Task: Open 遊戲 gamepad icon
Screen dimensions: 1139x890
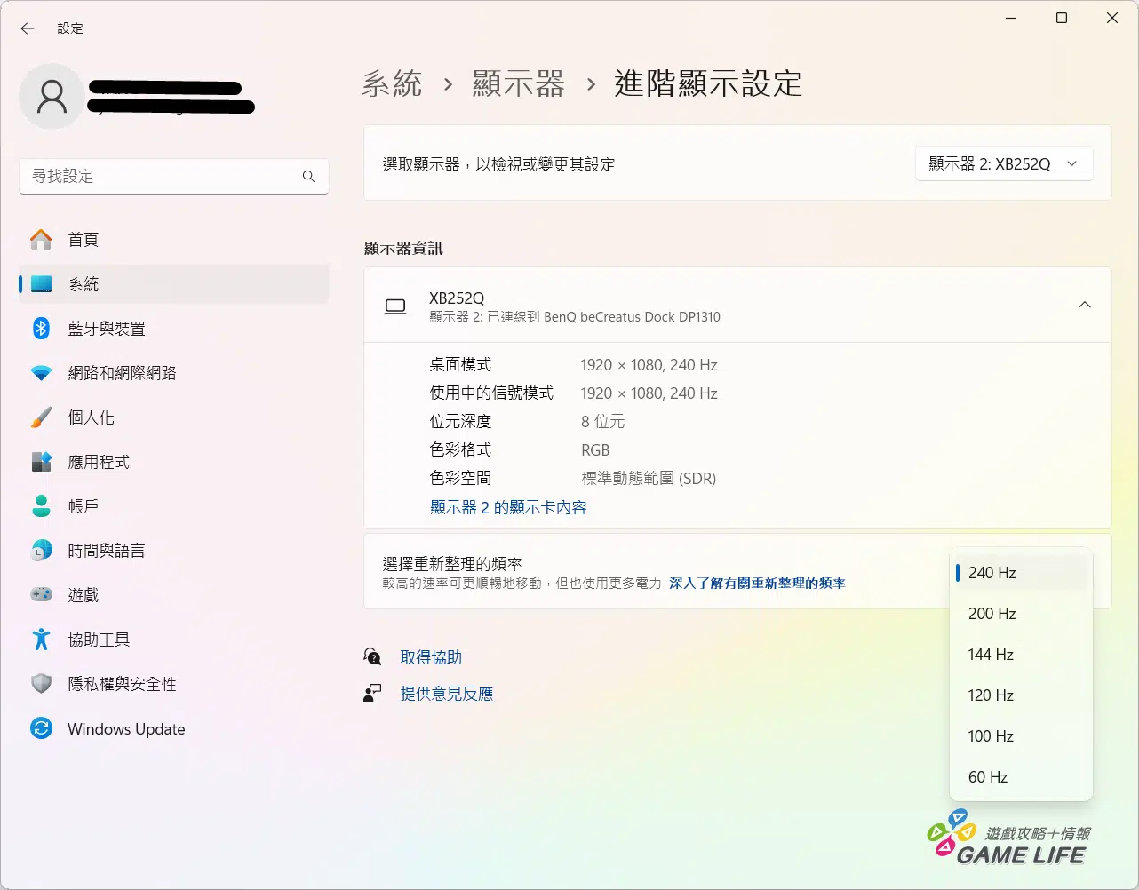Action: (41, 595)
